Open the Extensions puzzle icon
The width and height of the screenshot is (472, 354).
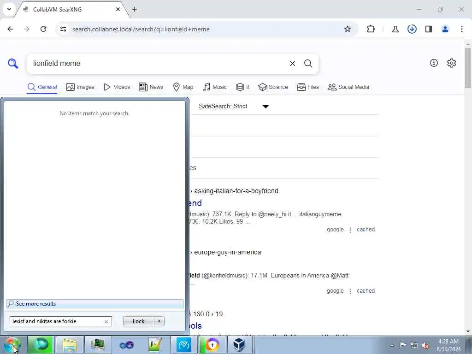click(x=371, y=29)
